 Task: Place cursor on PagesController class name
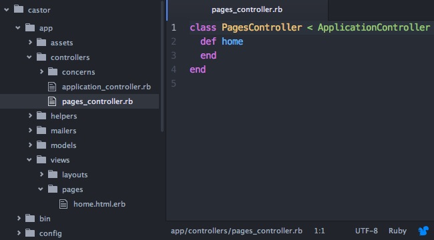click(x=262, y=27)
